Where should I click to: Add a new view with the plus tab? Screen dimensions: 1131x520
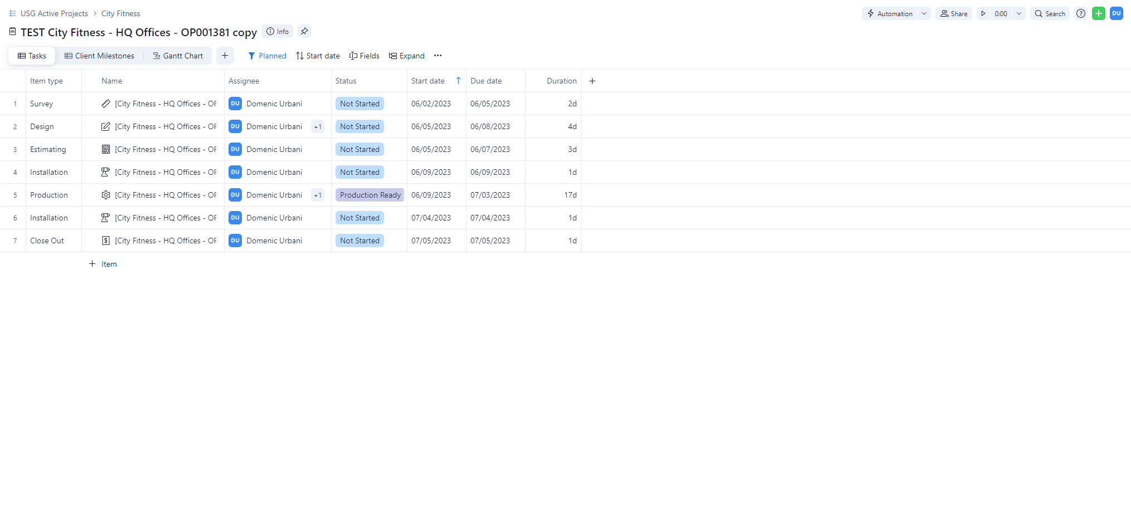click(x=225, y=56)
